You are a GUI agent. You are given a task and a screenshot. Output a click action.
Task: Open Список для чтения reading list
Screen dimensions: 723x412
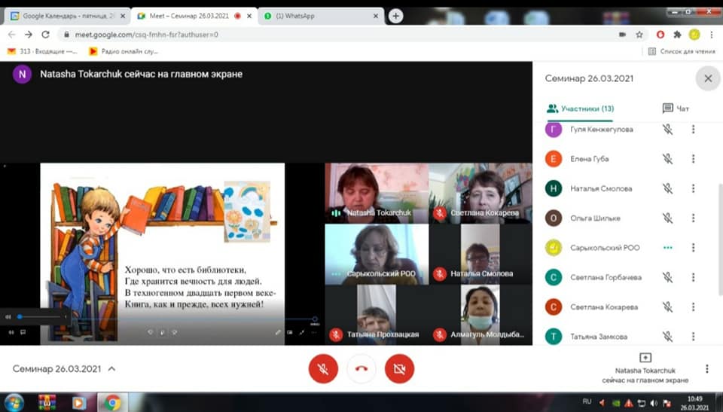(x=682, y=51)
